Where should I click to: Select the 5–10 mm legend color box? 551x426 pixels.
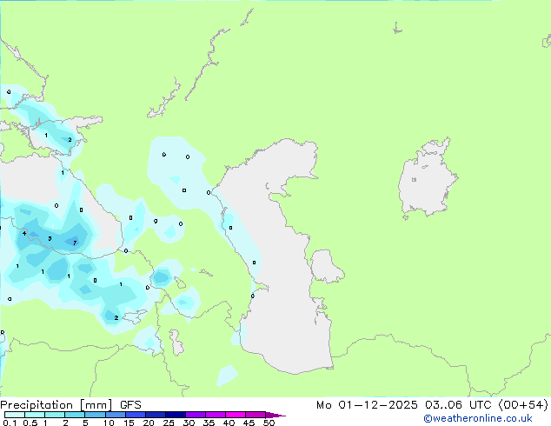[95, 415]
